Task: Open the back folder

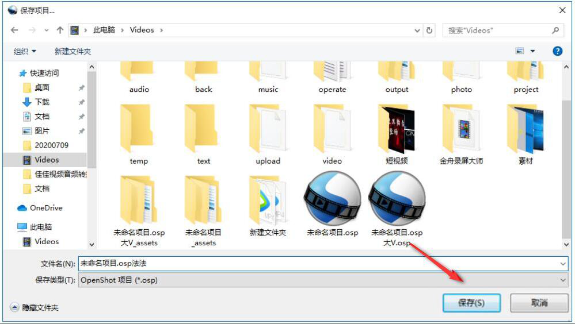Action: click(x=204, y=78)
